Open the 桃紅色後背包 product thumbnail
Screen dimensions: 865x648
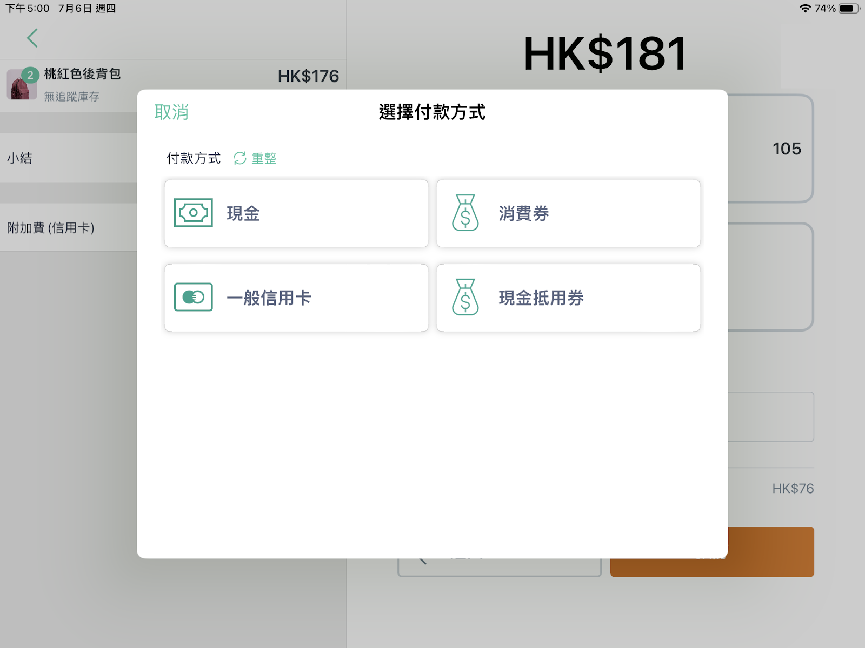tap(22, 84)
